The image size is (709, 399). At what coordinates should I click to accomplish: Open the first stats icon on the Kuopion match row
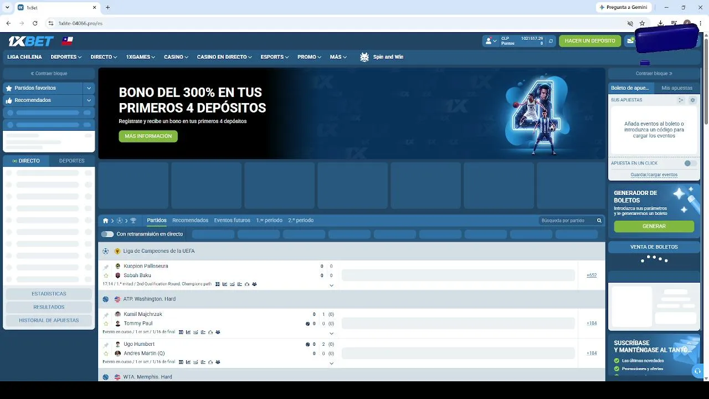point(218,284)
